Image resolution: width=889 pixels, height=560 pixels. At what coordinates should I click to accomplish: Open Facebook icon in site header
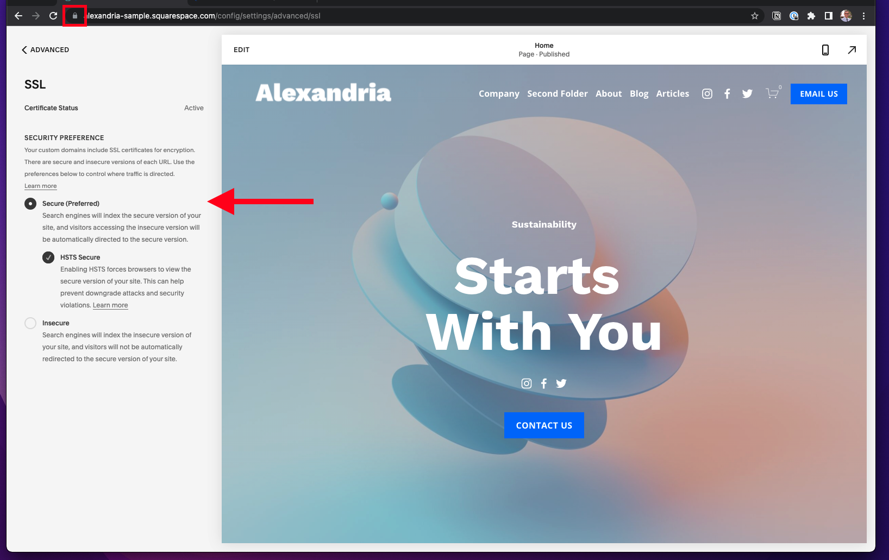(x=727, y=94)
